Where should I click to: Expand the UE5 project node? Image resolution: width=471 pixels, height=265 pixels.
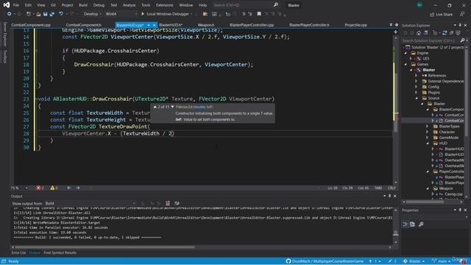(411, 59)
